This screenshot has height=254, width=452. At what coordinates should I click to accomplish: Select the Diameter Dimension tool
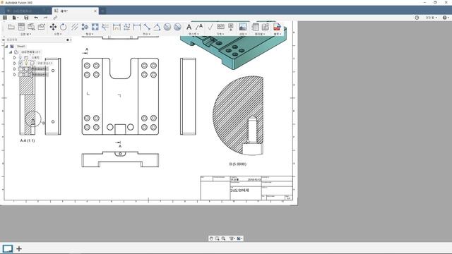(x=177, y=27)
